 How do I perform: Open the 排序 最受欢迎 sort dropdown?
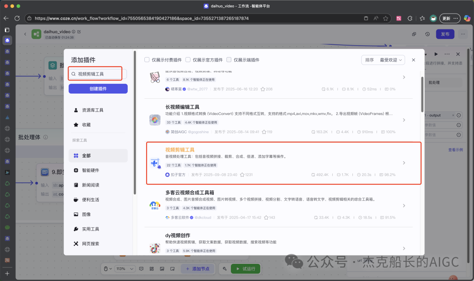coord(383,60)
